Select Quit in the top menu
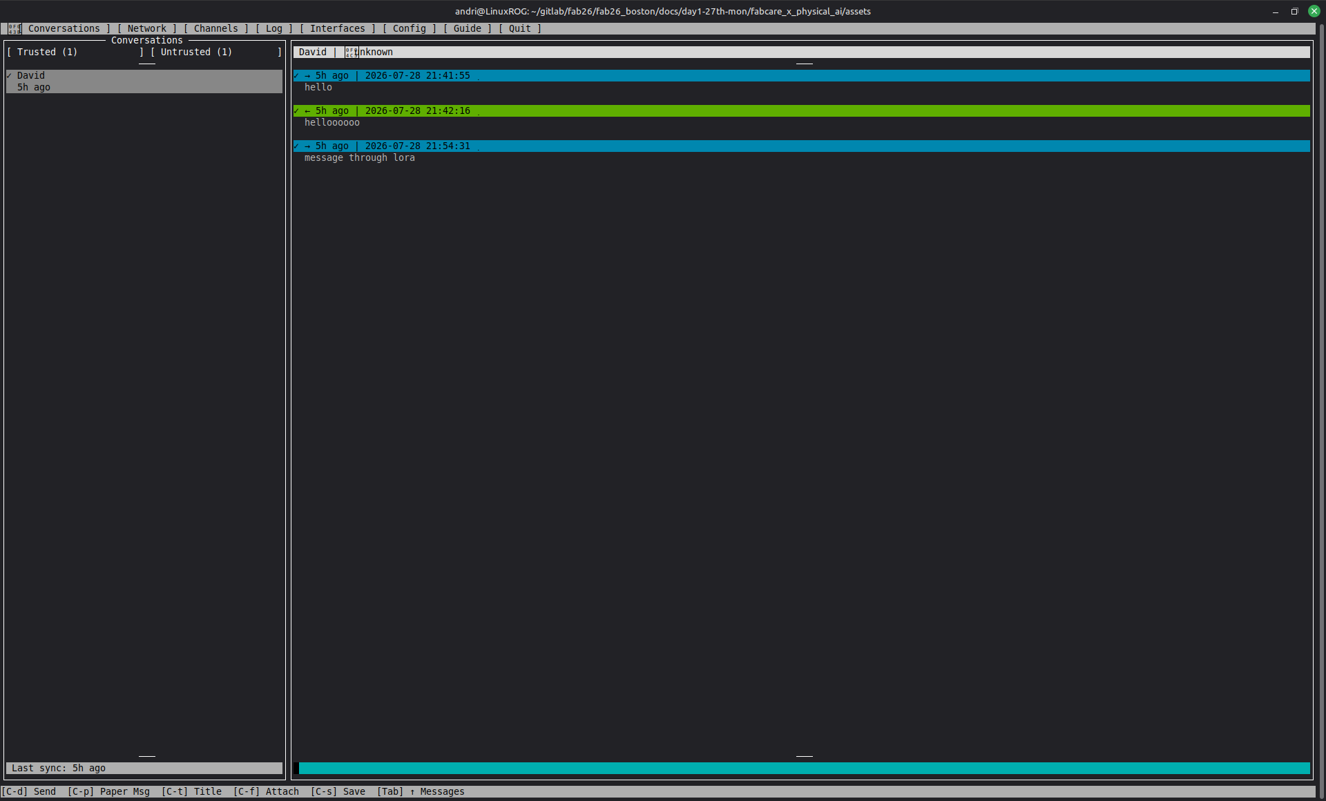This screenshot has width=1326, height=801. click(x=520, y=28)
